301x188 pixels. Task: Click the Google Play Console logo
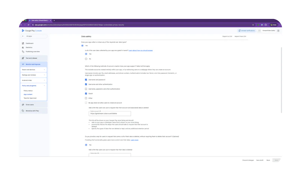point(32,31)
